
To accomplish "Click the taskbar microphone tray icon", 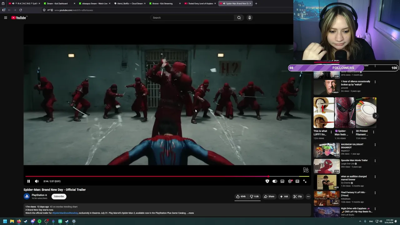I will (365, 221).
